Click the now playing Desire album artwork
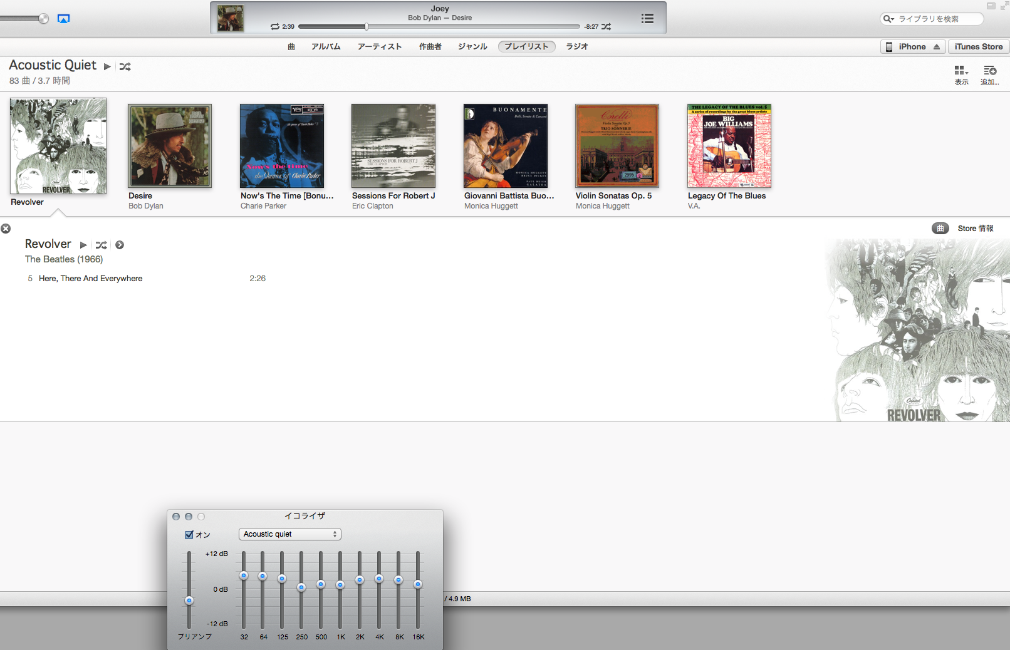Screen dimensions: 1010x650 230,18
